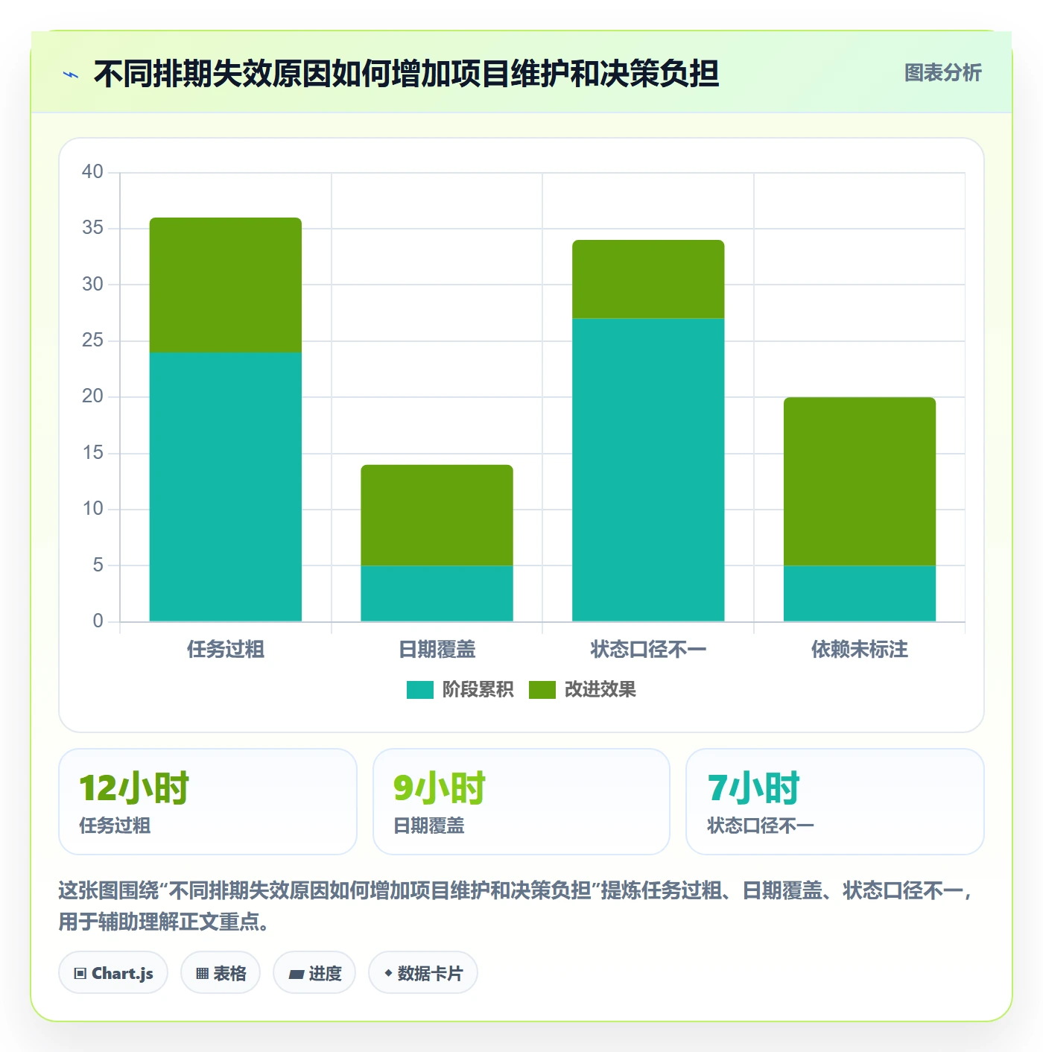Click the teal bar segment for 日期覆盖

click(x=437, y=593)
